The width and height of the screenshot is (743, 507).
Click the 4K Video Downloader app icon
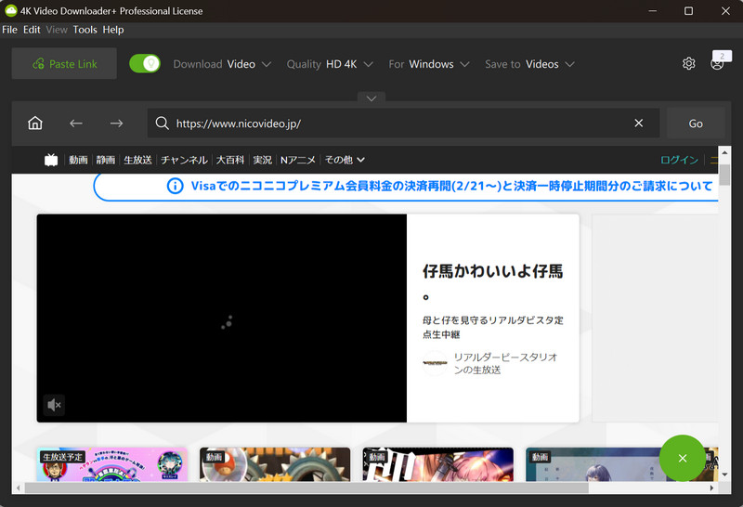pos(10,10)
